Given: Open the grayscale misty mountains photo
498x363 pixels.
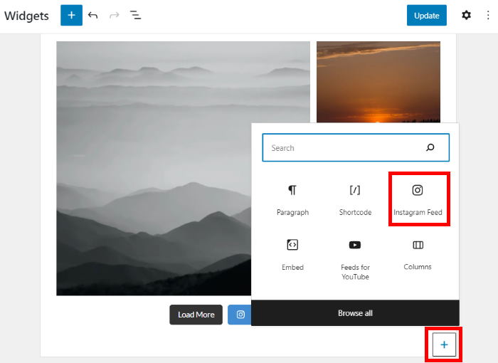Looking at the screenshot, I should coord(154,169).
